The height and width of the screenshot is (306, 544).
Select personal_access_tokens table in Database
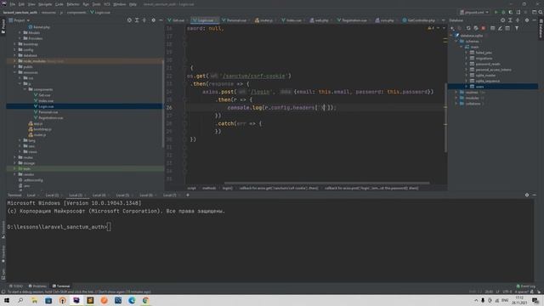(493, 70)
